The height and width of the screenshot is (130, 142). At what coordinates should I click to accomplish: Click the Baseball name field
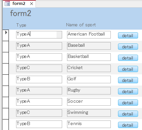coord(89,46)
